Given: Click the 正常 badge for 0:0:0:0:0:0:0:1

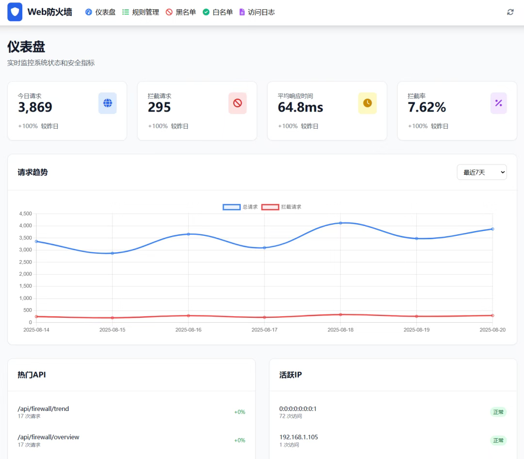Looking at the screenshot, I should [x=498, y=412].
